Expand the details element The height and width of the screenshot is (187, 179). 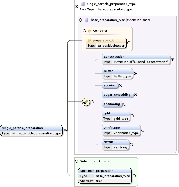coord(131,145)
